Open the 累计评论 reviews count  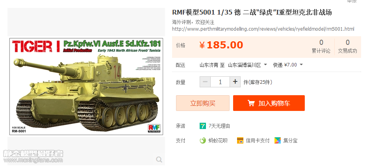tap(321, 46)
